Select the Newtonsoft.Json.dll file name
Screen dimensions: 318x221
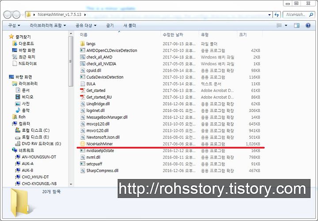(103, 137)
